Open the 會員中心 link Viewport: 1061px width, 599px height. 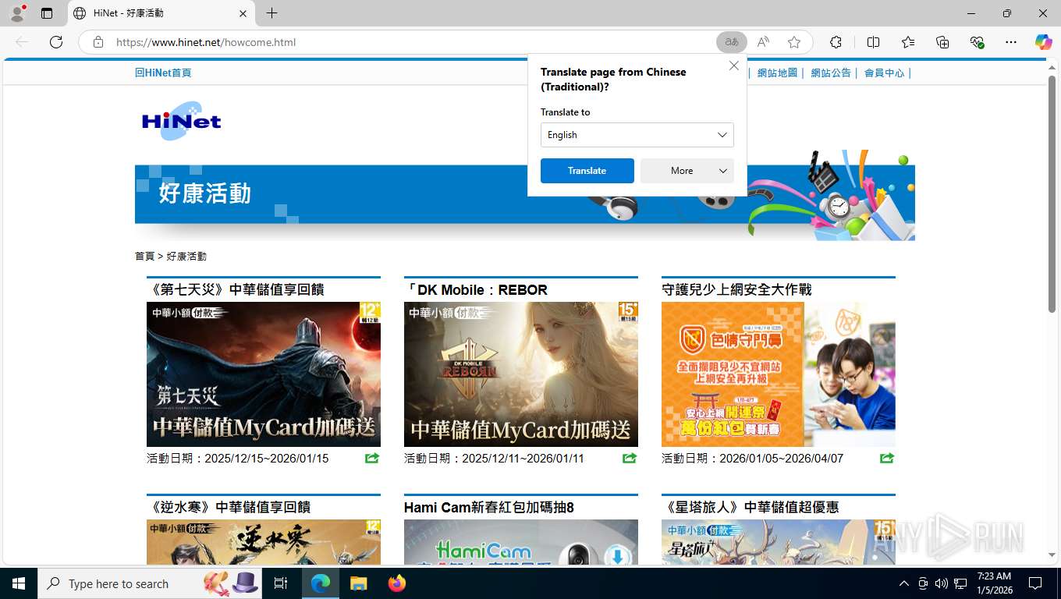884,73
